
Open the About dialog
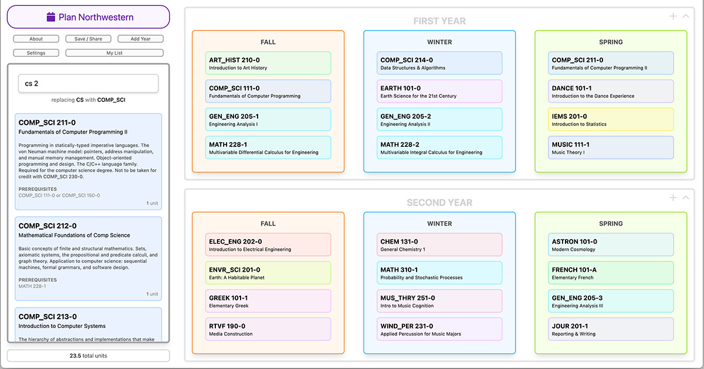pyautogui.click(x=36, y=39)
